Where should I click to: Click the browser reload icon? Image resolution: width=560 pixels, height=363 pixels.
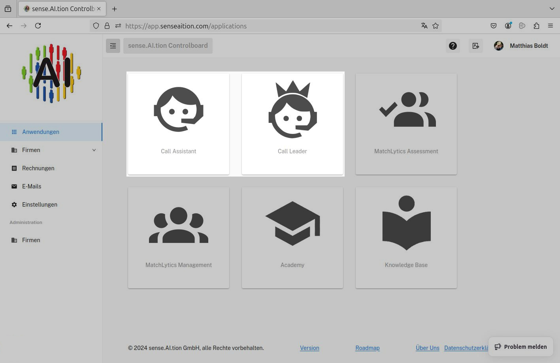point(38,26)
